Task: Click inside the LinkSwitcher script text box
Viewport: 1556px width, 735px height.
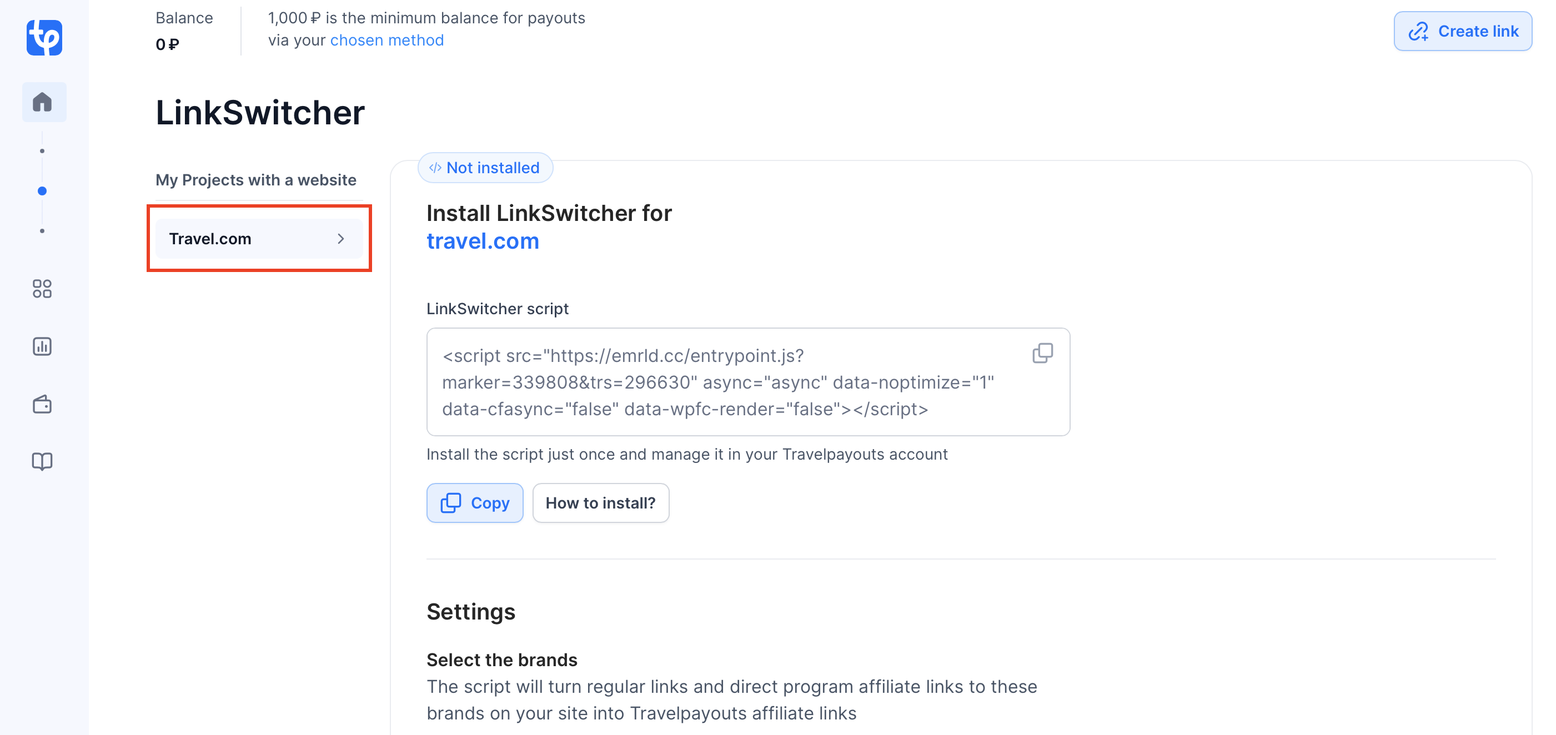Action: click(x=748, y=382)
